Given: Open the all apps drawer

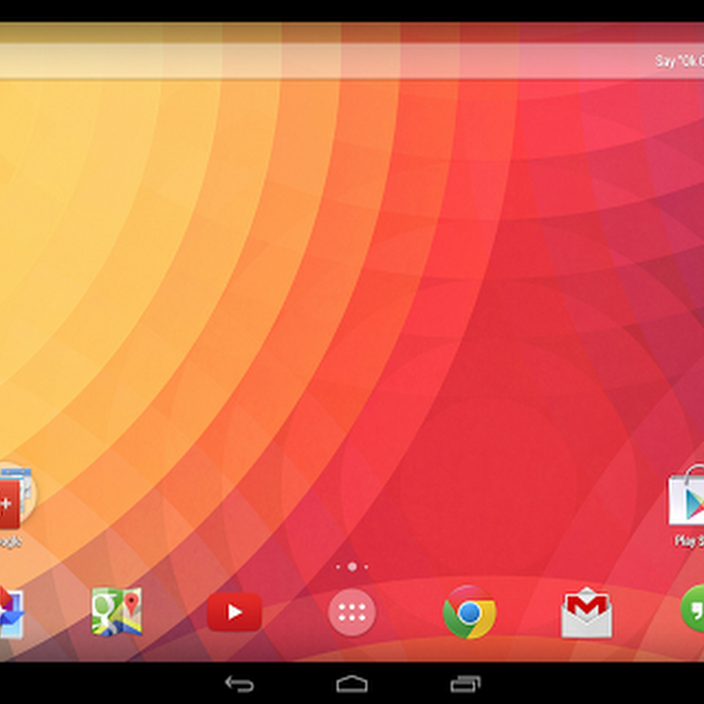Looking at the screenshot, I should [x=351, y=612].
